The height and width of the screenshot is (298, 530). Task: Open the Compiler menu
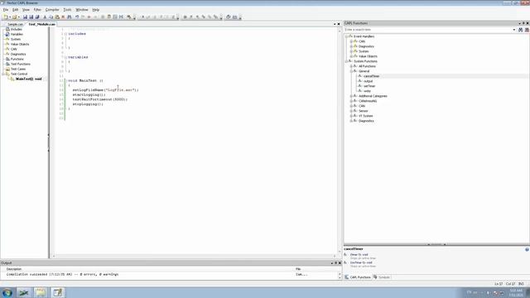52,10
